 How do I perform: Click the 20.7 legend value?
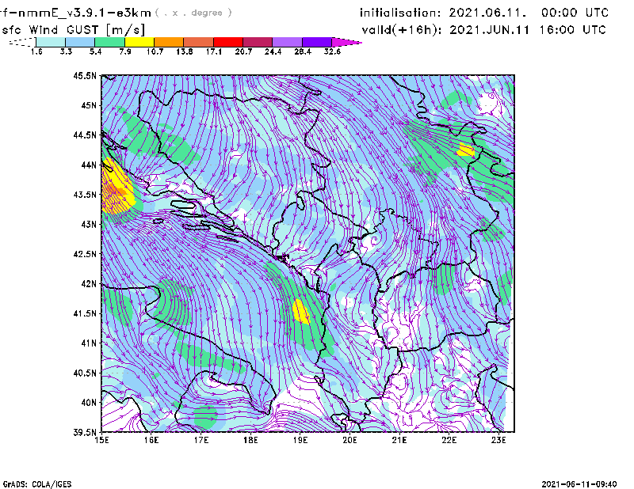(x=243, y=51)
